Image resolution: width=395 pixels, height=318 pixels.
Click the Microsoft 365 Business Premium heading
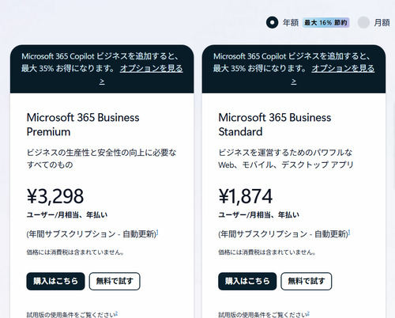pos(83,124)
